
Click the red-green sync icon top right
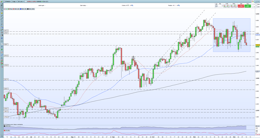pos(253,2)
